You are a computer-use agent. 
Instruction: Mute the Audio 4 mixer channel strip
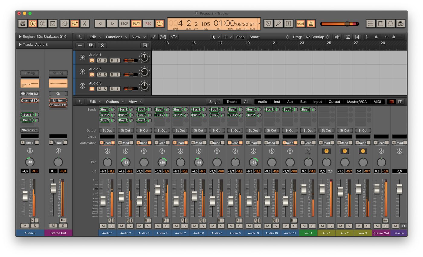158,226
